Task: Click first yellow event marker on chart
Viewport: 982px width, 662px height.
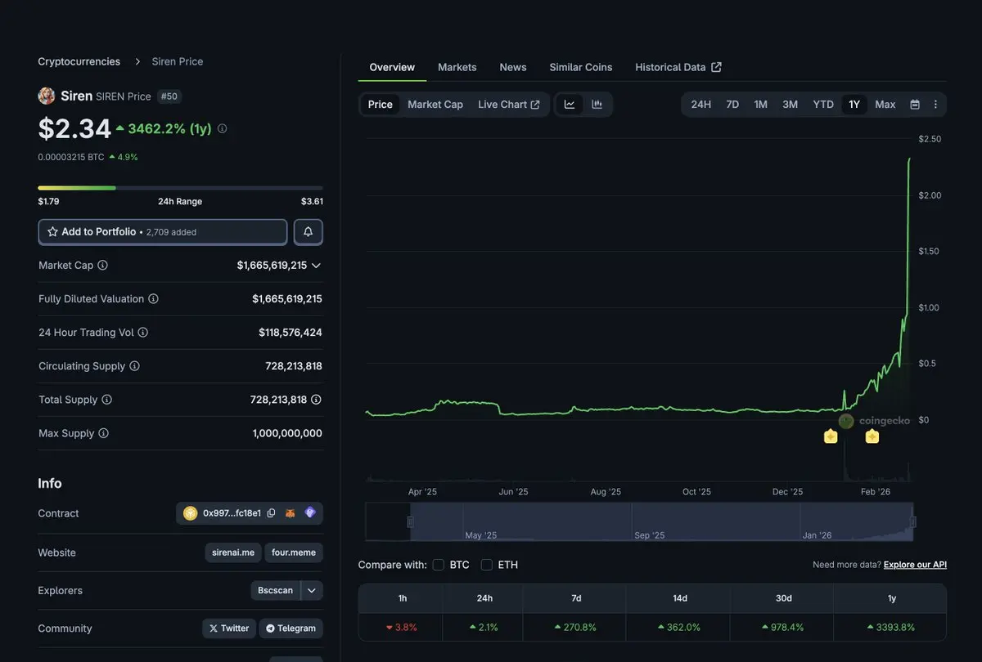Action: click(x=831, y=436)
